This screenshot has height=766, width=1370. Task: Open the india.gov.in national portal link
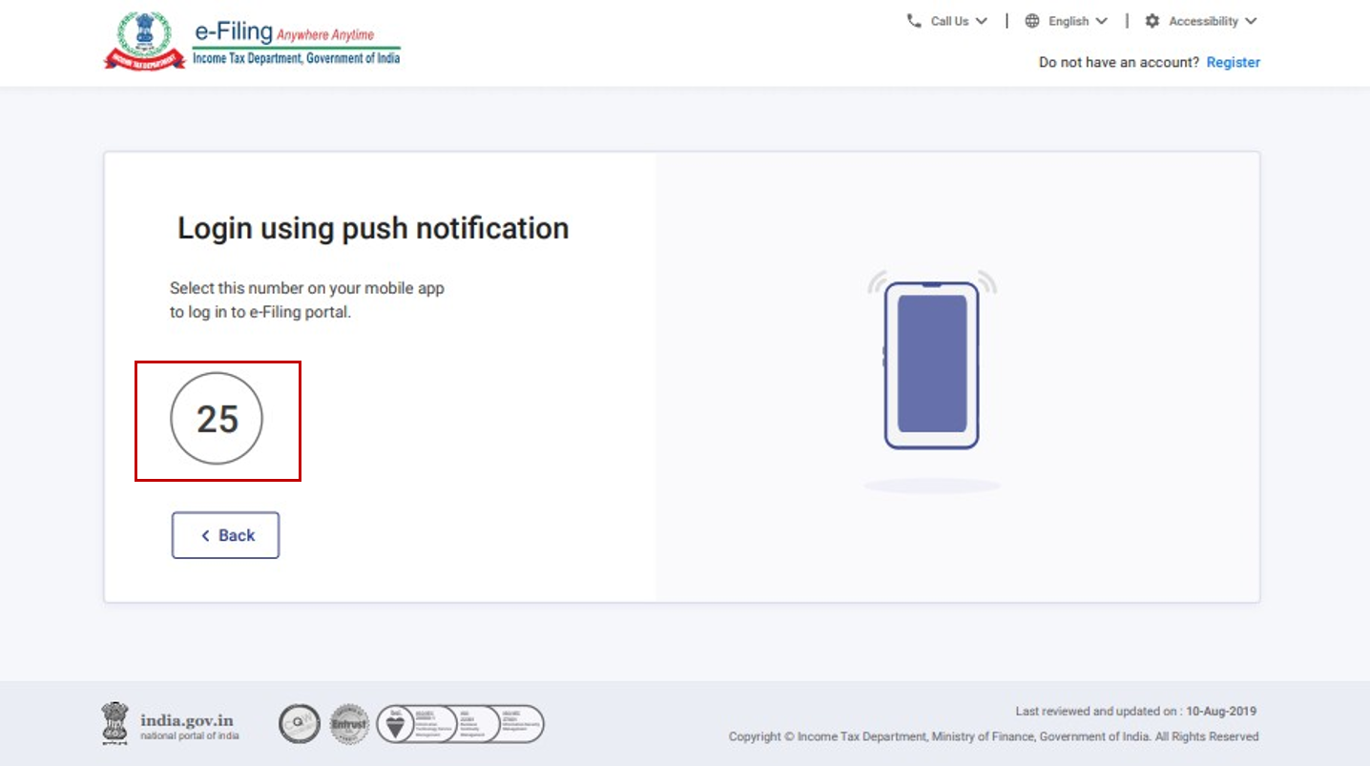[187, 721]
